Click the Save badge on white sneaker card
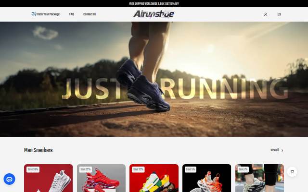The width and height of the screenshot is (308, 192). 33,169
